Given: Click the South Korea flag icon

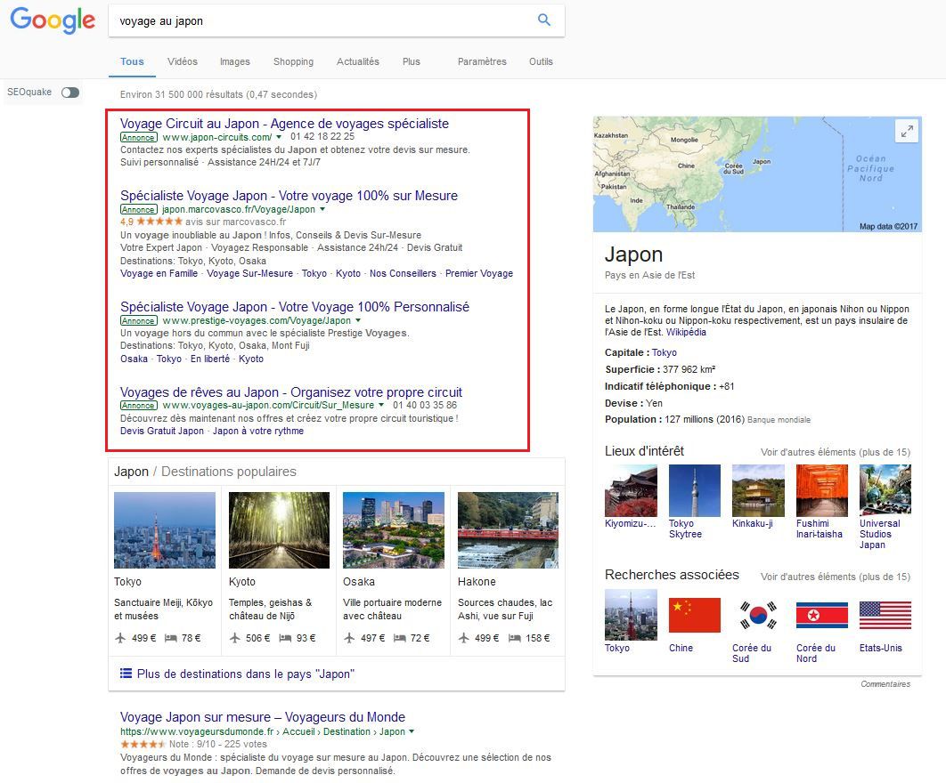Looking at the screenshot, I should click(758, 615).
